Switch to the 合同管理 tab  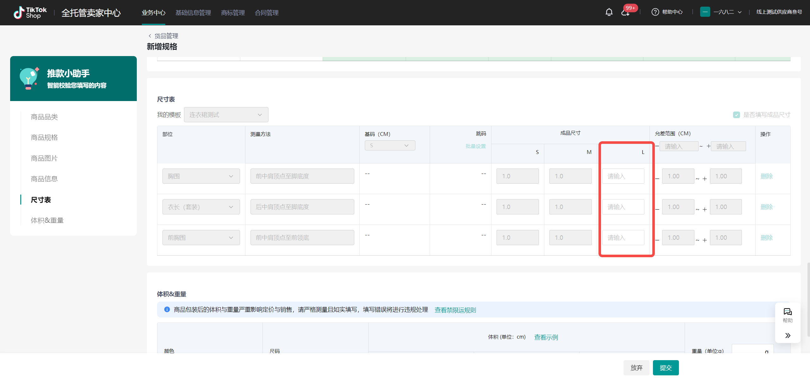coord(267,13)
